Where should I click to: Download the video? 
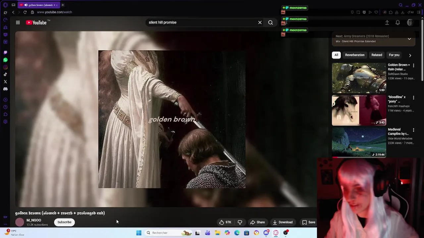[283, 222]
